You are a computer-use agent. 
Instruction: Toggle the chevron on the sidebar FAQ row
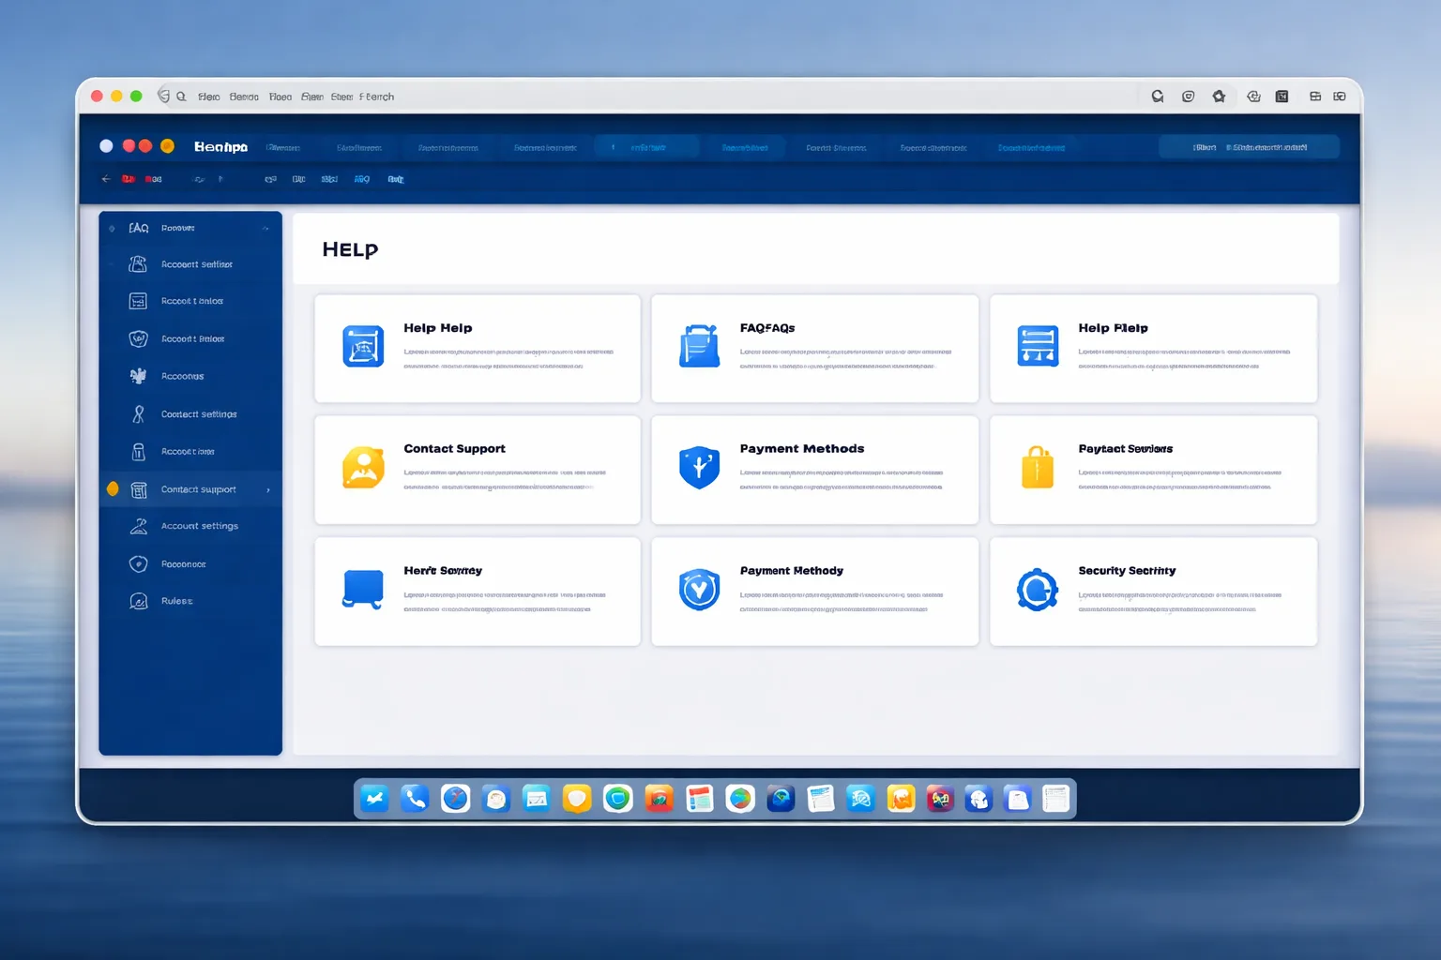[266, 228]
